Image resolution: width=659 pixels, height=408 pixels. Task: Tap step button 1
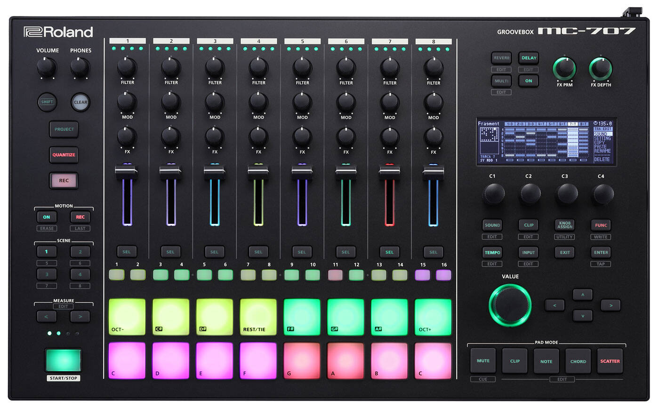pyautogui.click(x=116, y=275)
